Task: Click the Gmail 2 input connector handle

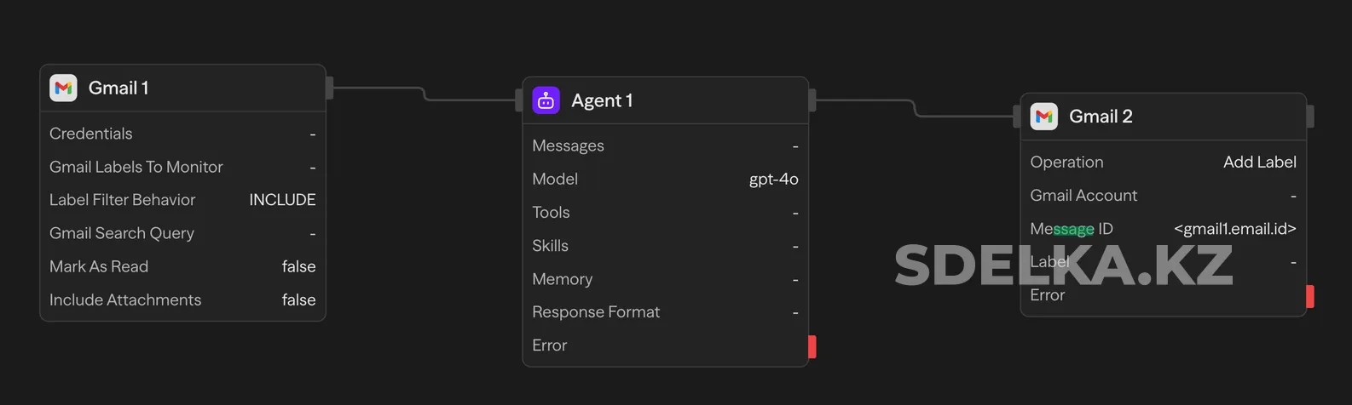Action: [1016, 117]
